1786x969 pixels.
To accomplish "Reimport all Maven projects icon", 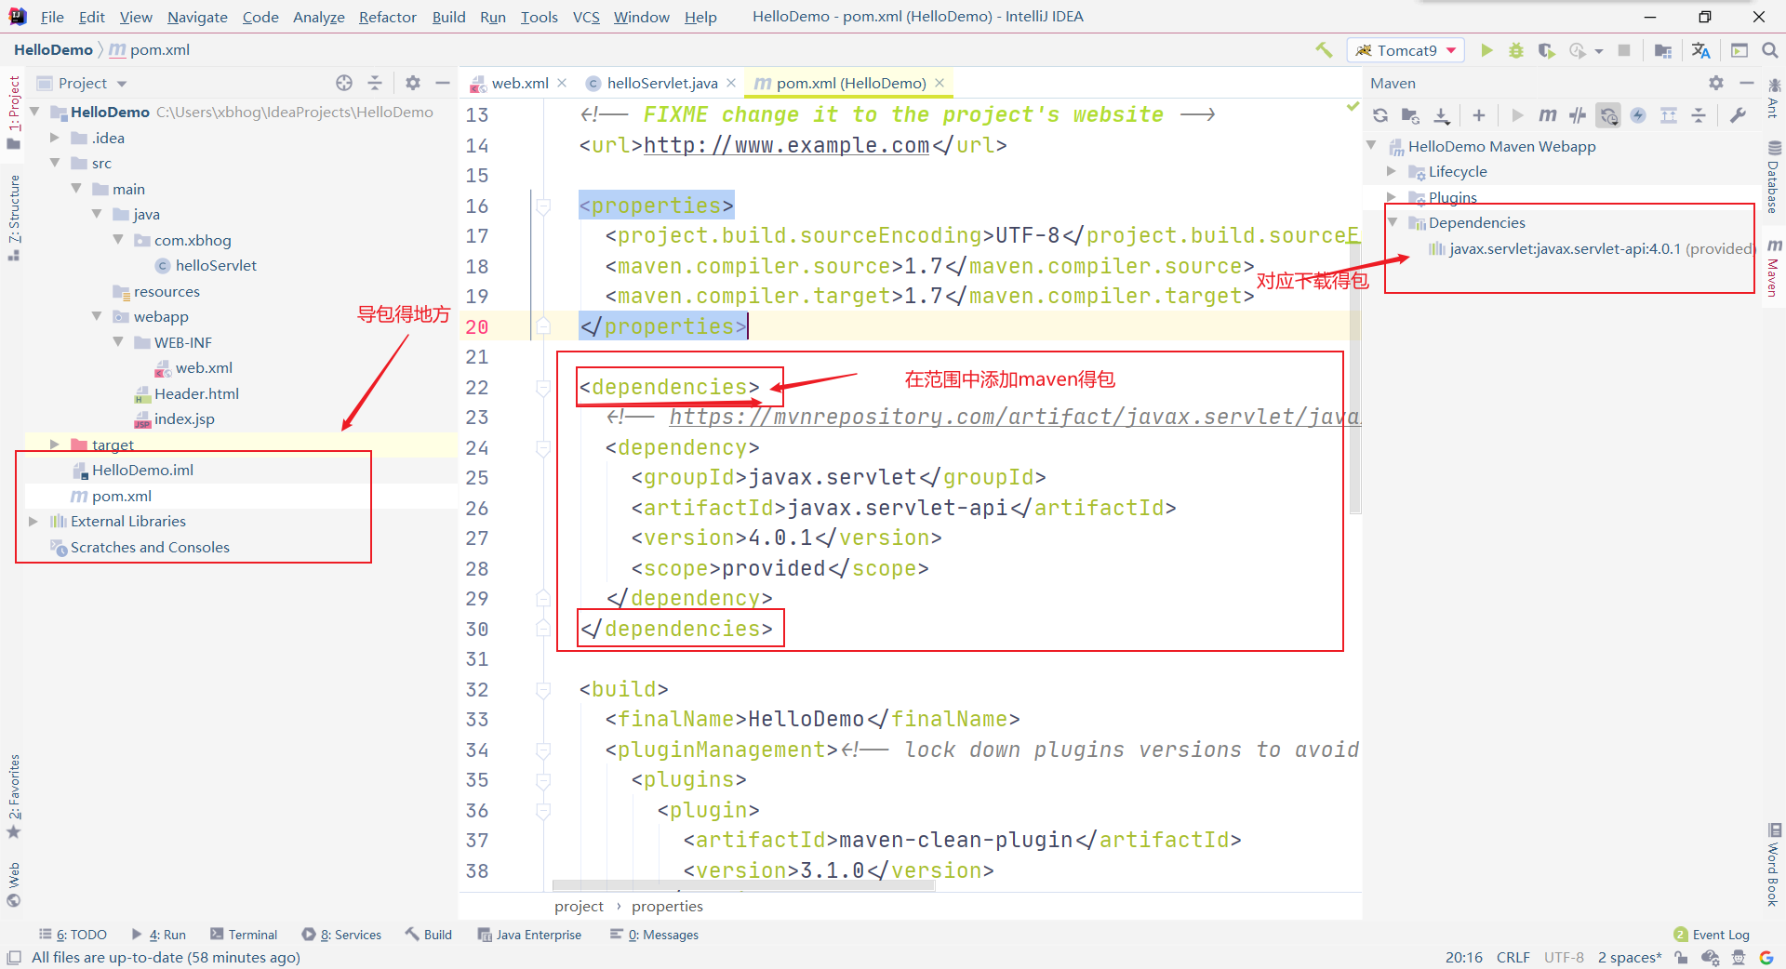I will 1380,115.
